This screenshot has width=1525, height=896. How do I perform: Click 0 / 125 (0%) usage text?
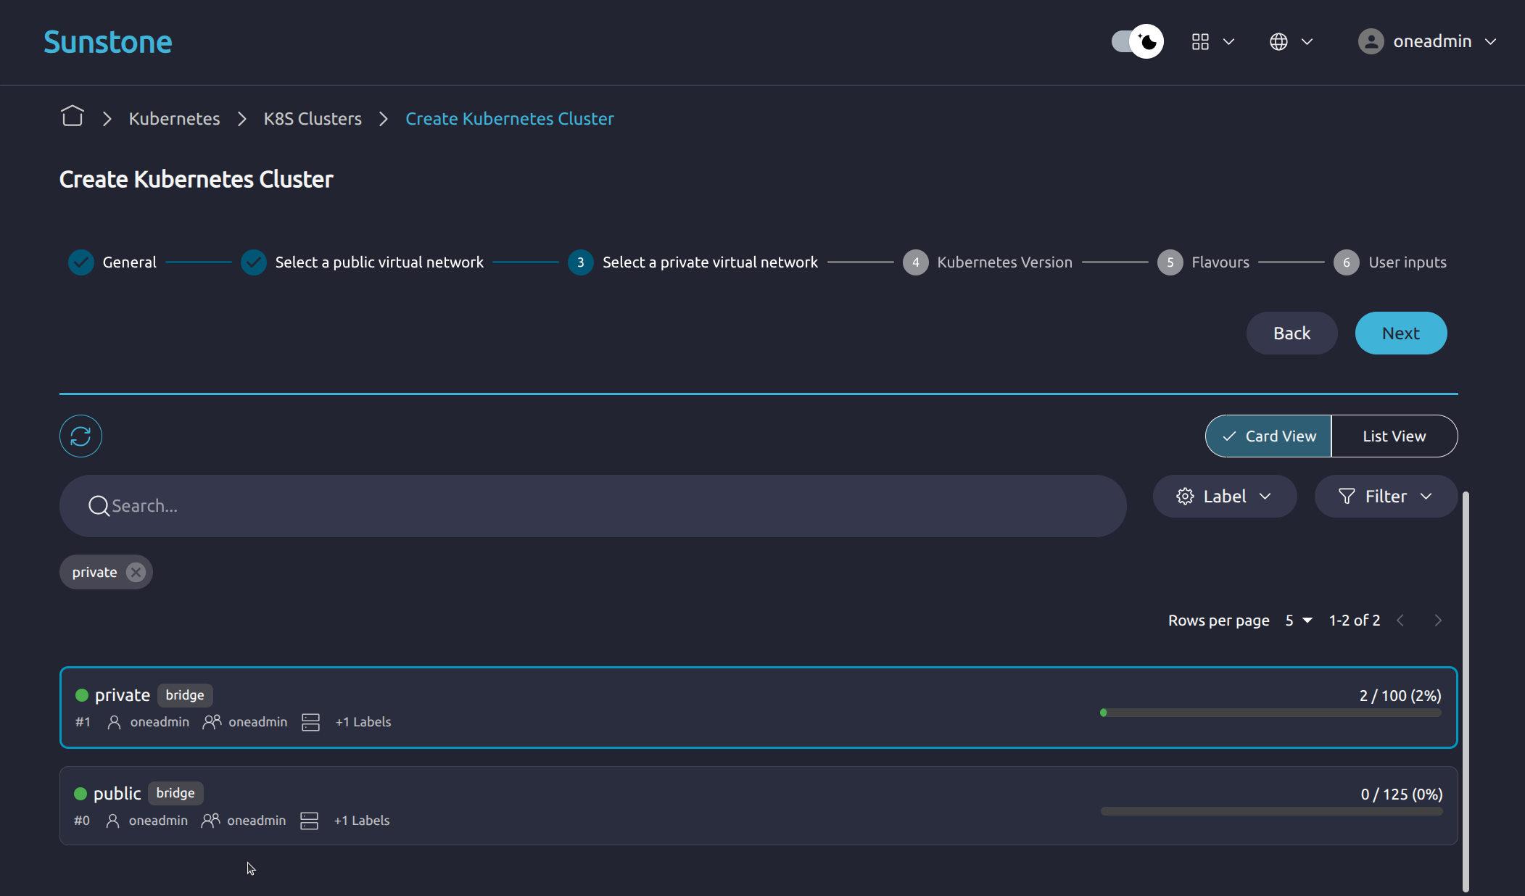1401,794
